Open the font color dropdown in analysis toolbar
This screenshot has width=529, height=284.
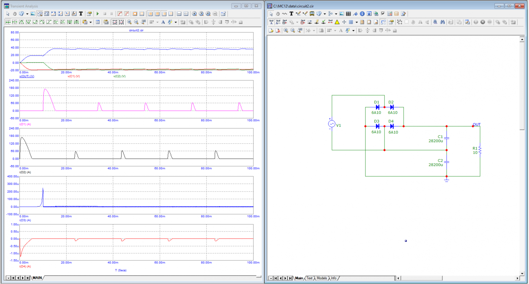[176, 22]
